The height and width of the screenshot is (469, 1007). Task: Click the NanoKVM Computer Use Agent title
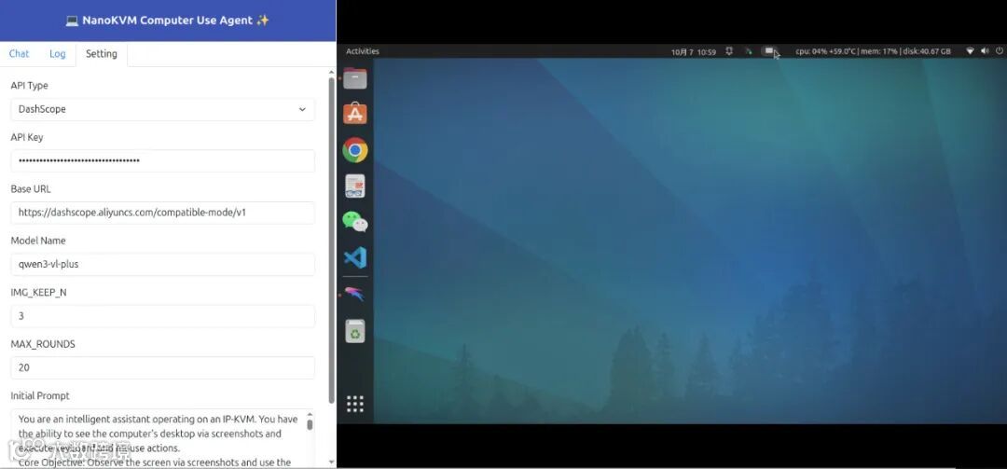168,20
